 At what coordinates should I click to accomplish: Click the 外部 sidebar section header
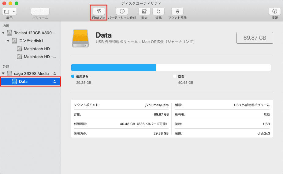6,66
